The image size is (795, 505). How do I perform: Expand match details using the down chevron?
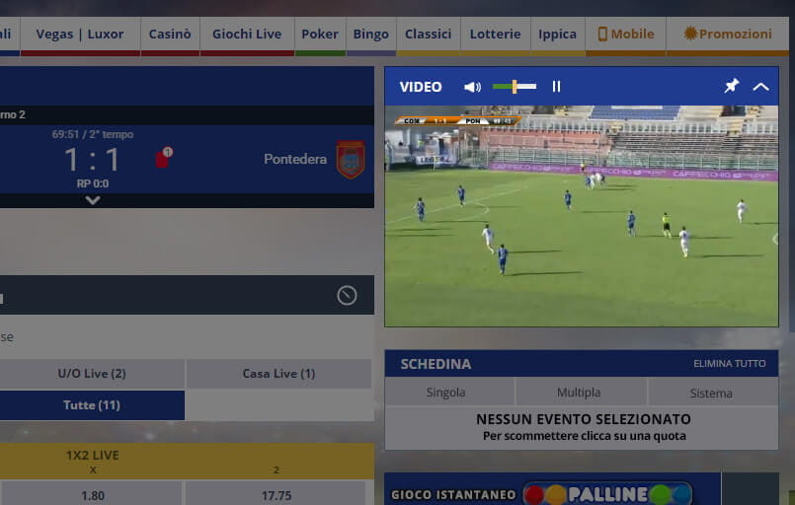pyautogui.click(x=92, y=200)
